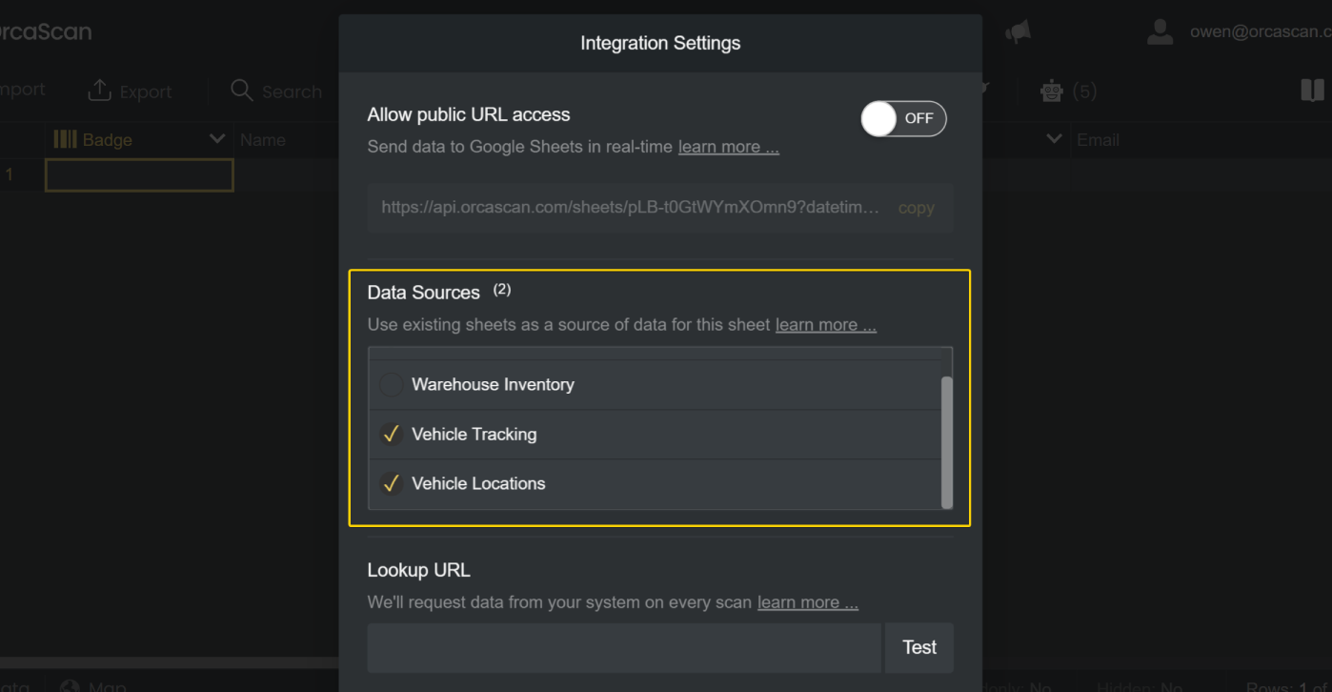Toggle Allow public URL access switch
Screen dimensions: 1332x692
point(902,118)
